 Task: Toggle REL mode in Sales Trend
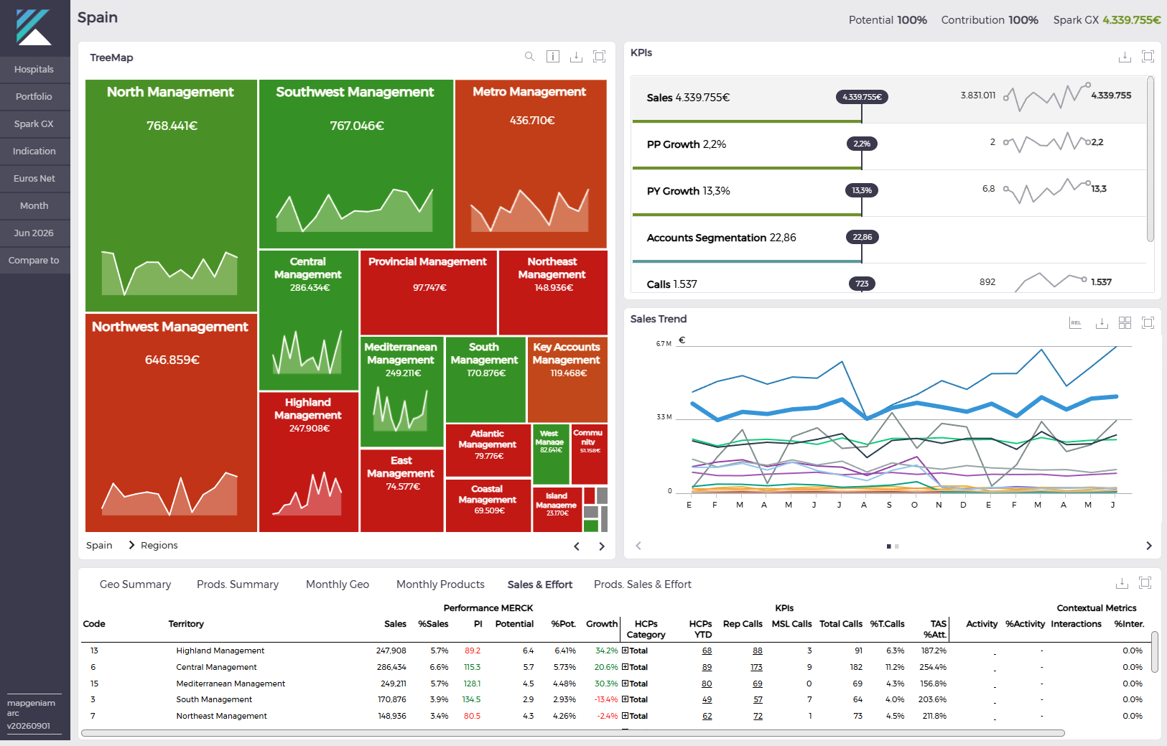1075,323
